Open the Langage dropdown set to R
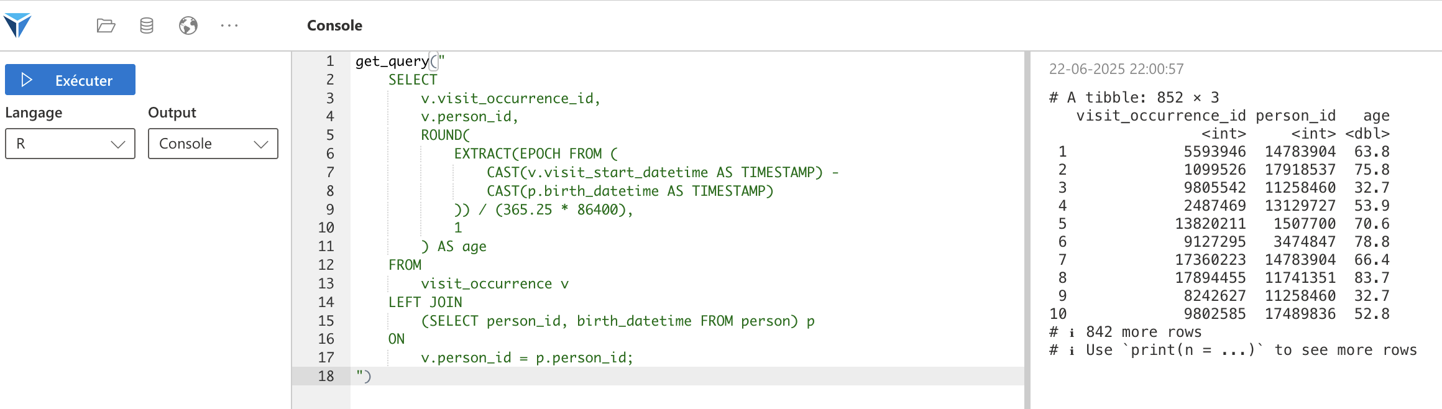This screenshot has width=1442, height=409. 70,144
